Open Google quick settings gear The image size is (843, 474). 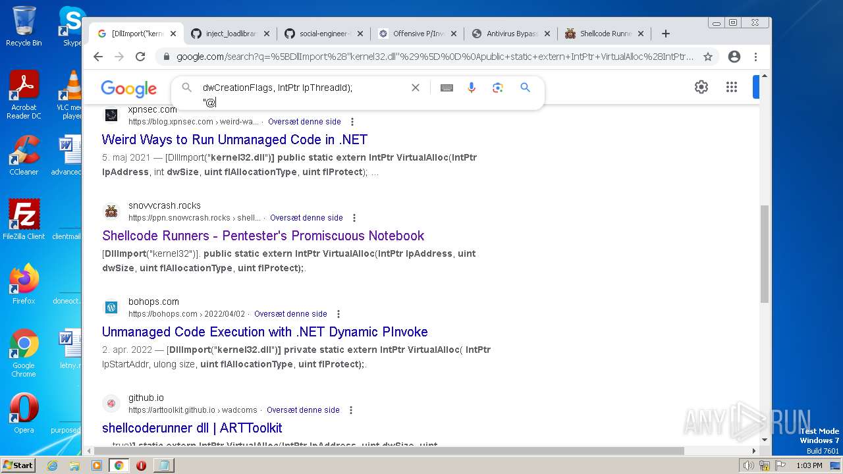click(701, 87)
